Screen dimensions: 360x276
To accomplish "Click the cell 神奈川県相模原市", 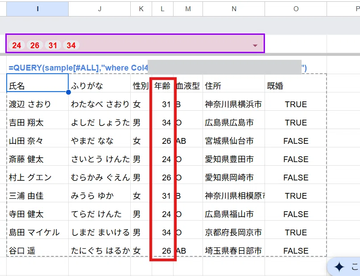I will coord(234,193).
